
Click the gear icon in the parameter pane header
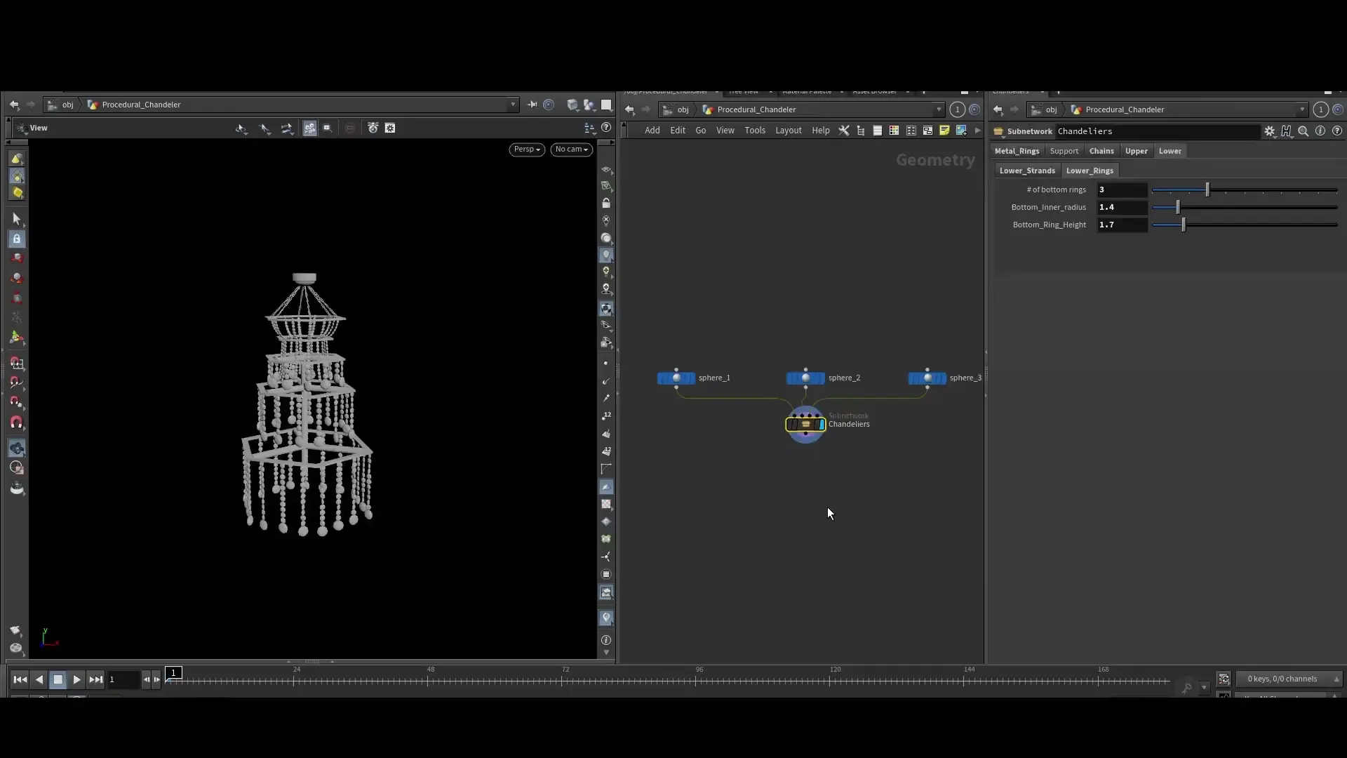tap(1271, 131)
